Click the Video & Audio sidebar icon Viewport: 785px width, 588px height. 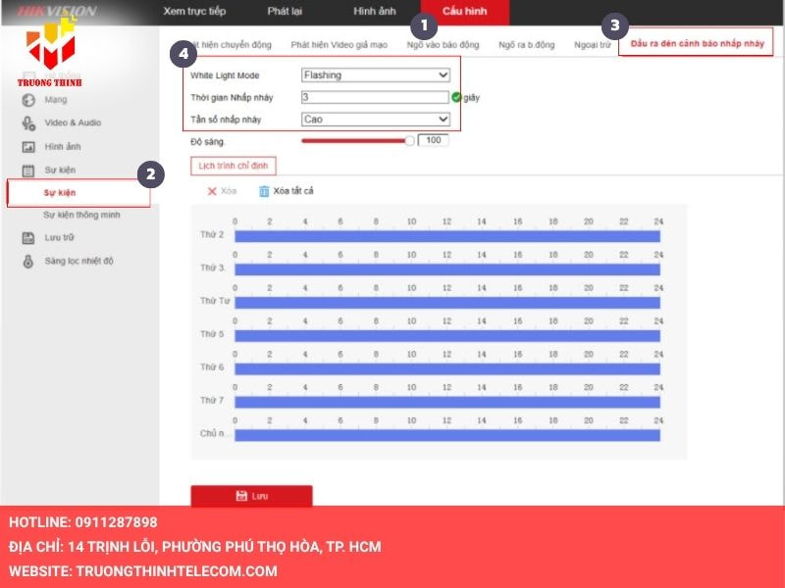click(x=28, y=123)
